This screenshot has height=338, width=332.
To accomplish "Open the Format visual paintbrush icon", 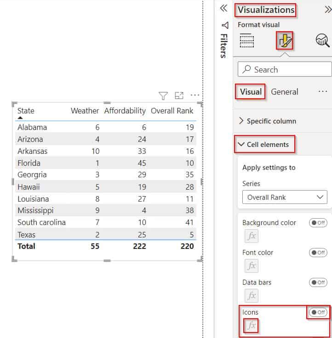I will [285, 41].
